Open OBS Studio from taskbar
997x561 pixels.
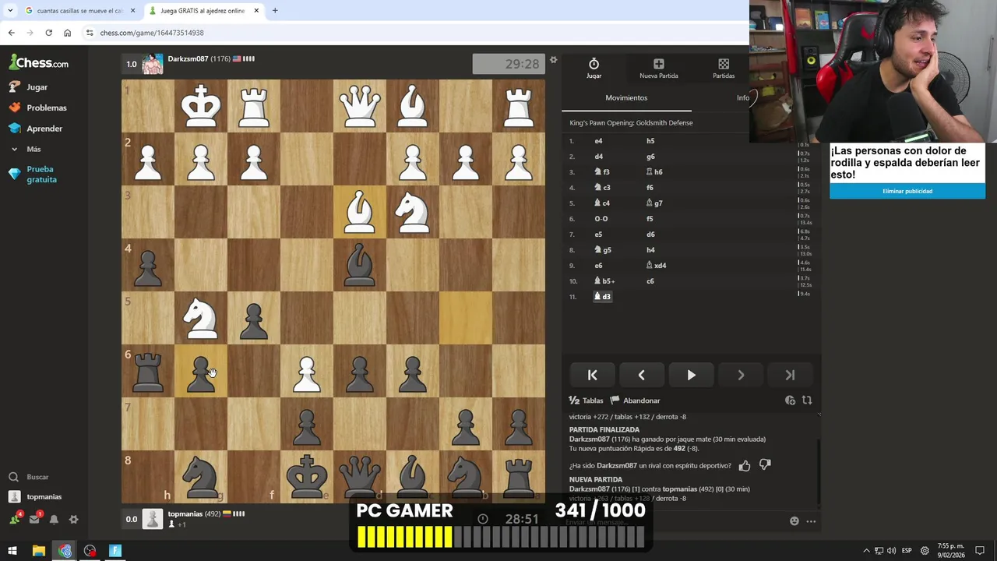(90, 551)
